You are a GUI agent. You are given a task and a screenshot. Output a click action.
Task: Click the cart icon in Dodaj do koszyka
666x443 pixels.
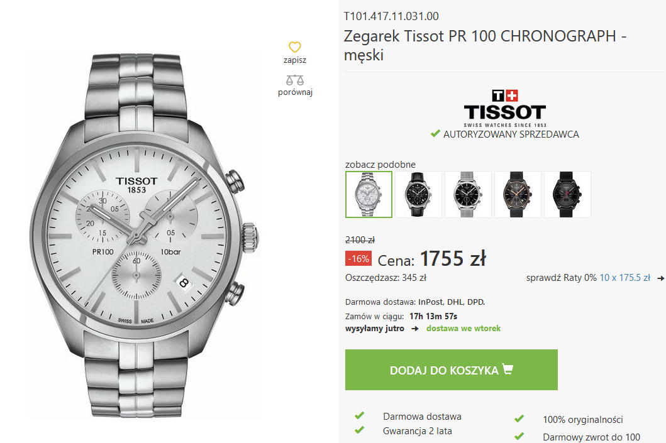508,369
